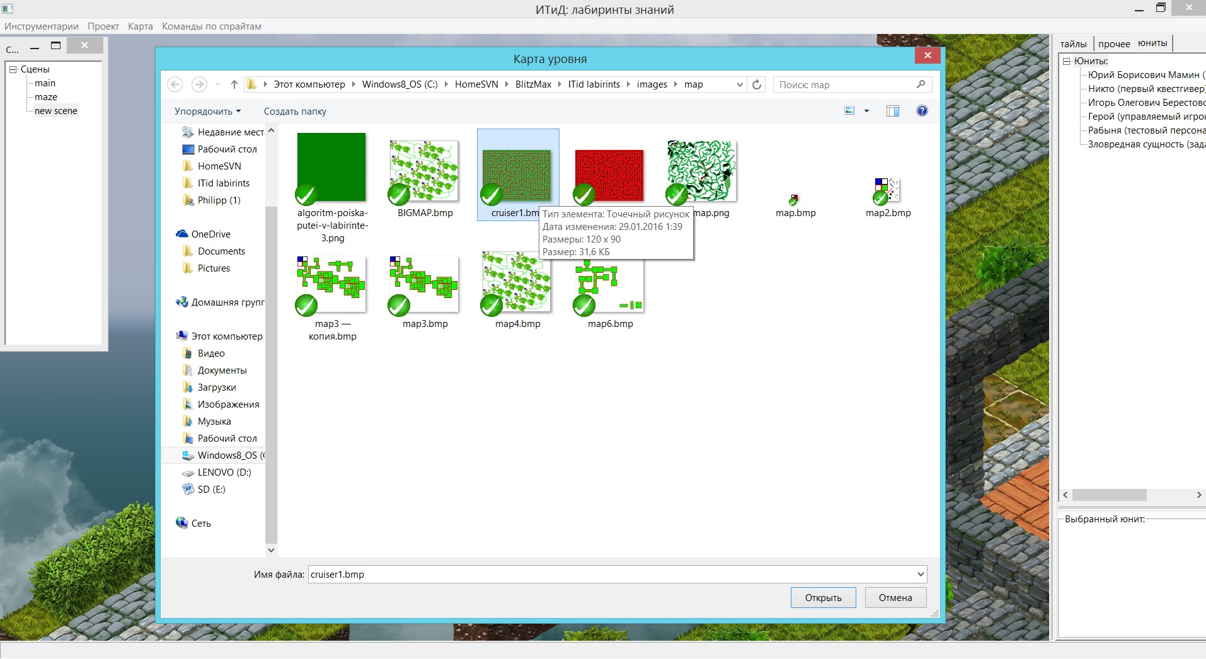Open the Документы folder

coord(214,370)
